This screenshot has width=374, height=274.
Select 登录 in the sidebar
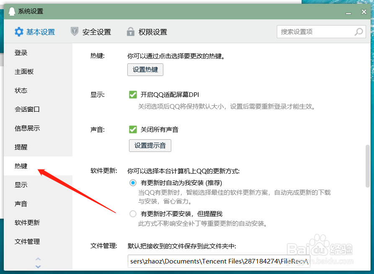38,53
